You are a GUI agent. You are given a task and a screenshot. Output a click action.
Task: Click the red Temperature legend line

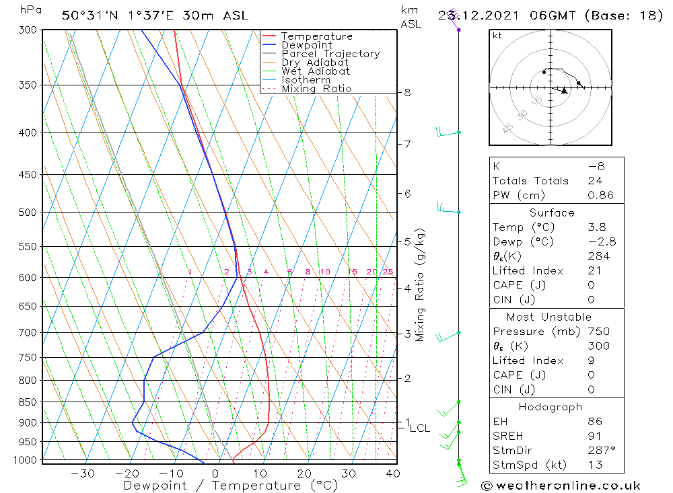[269, 36]
